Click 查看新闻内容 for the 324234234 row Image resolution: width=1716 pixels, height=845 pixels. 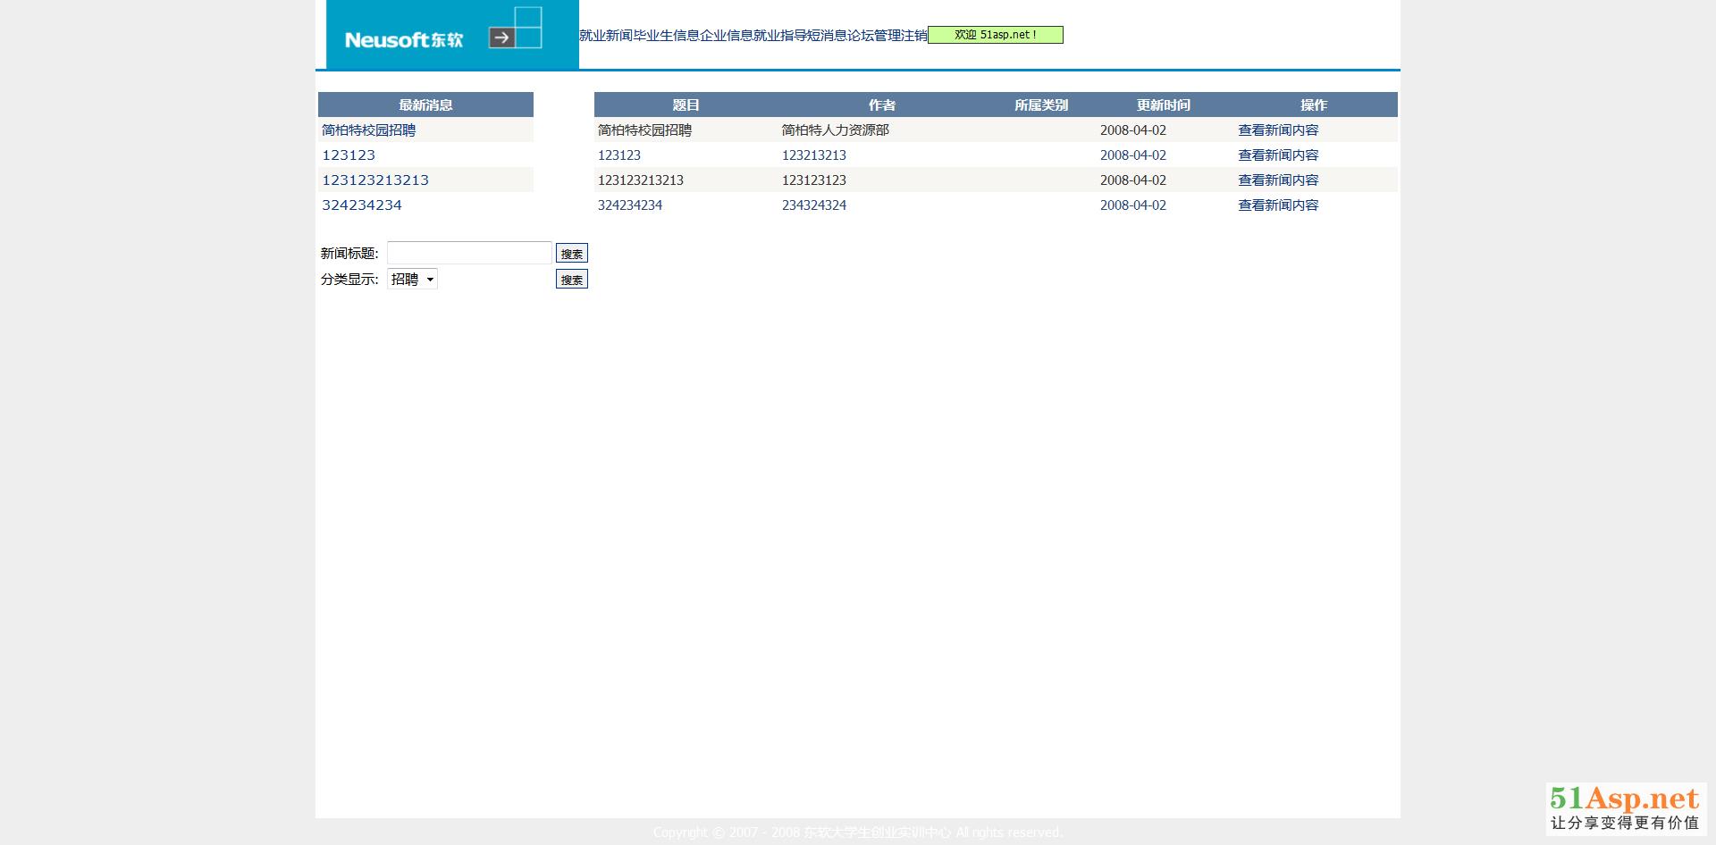coord(1278,205)
